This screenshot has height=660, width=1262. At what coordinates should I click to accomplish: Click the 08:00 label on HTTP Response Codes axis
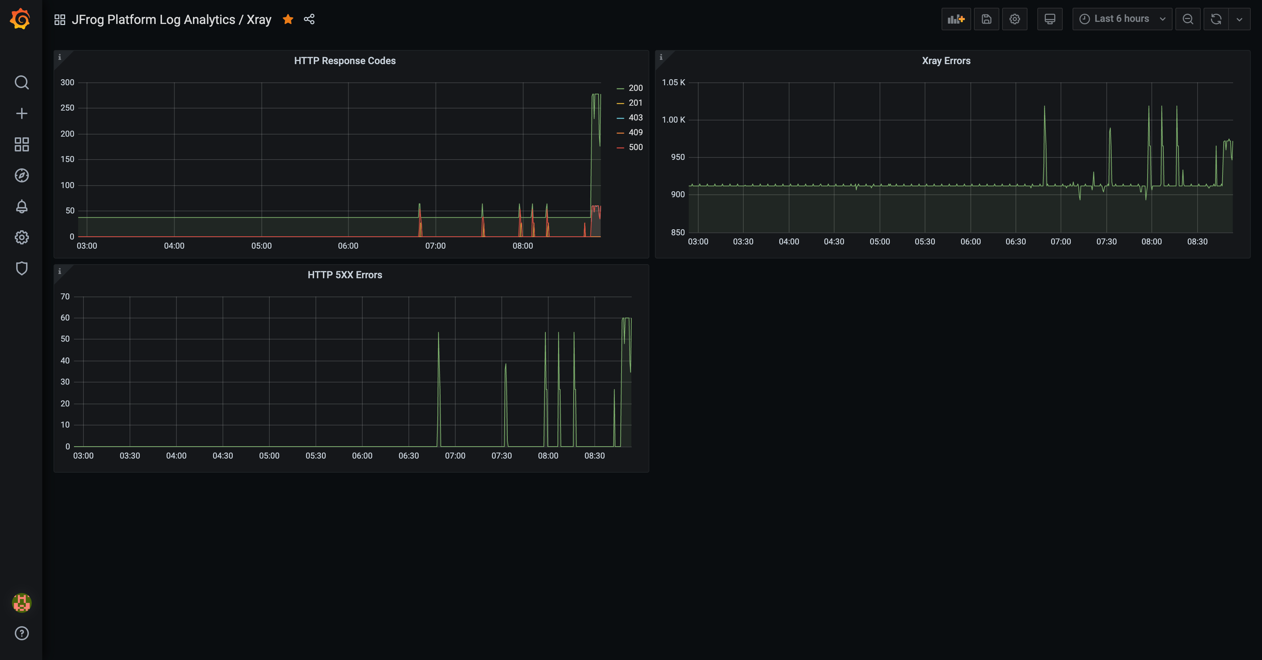coord(523,246)
